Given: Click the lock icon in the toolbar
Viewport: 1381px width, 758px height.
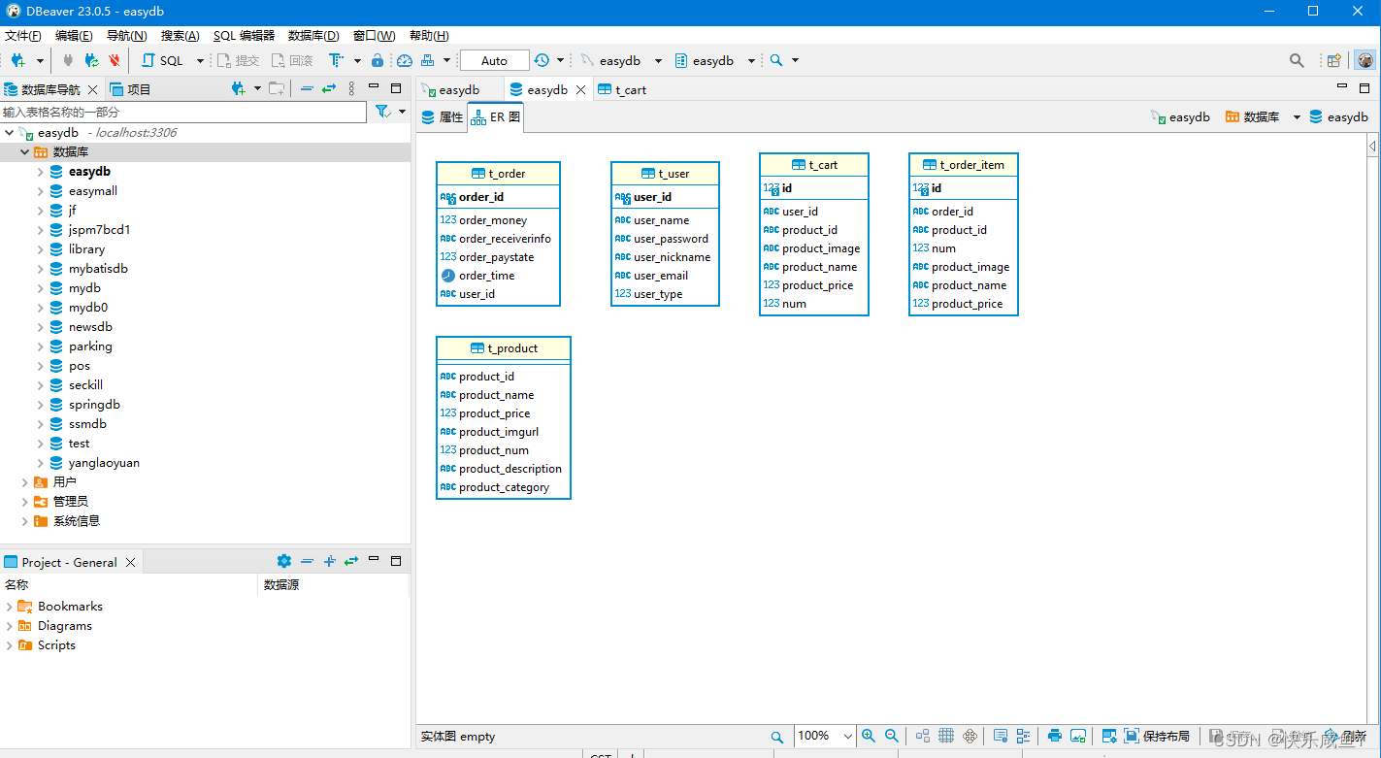Looking at the screenshot, I should tap(378, 60).
